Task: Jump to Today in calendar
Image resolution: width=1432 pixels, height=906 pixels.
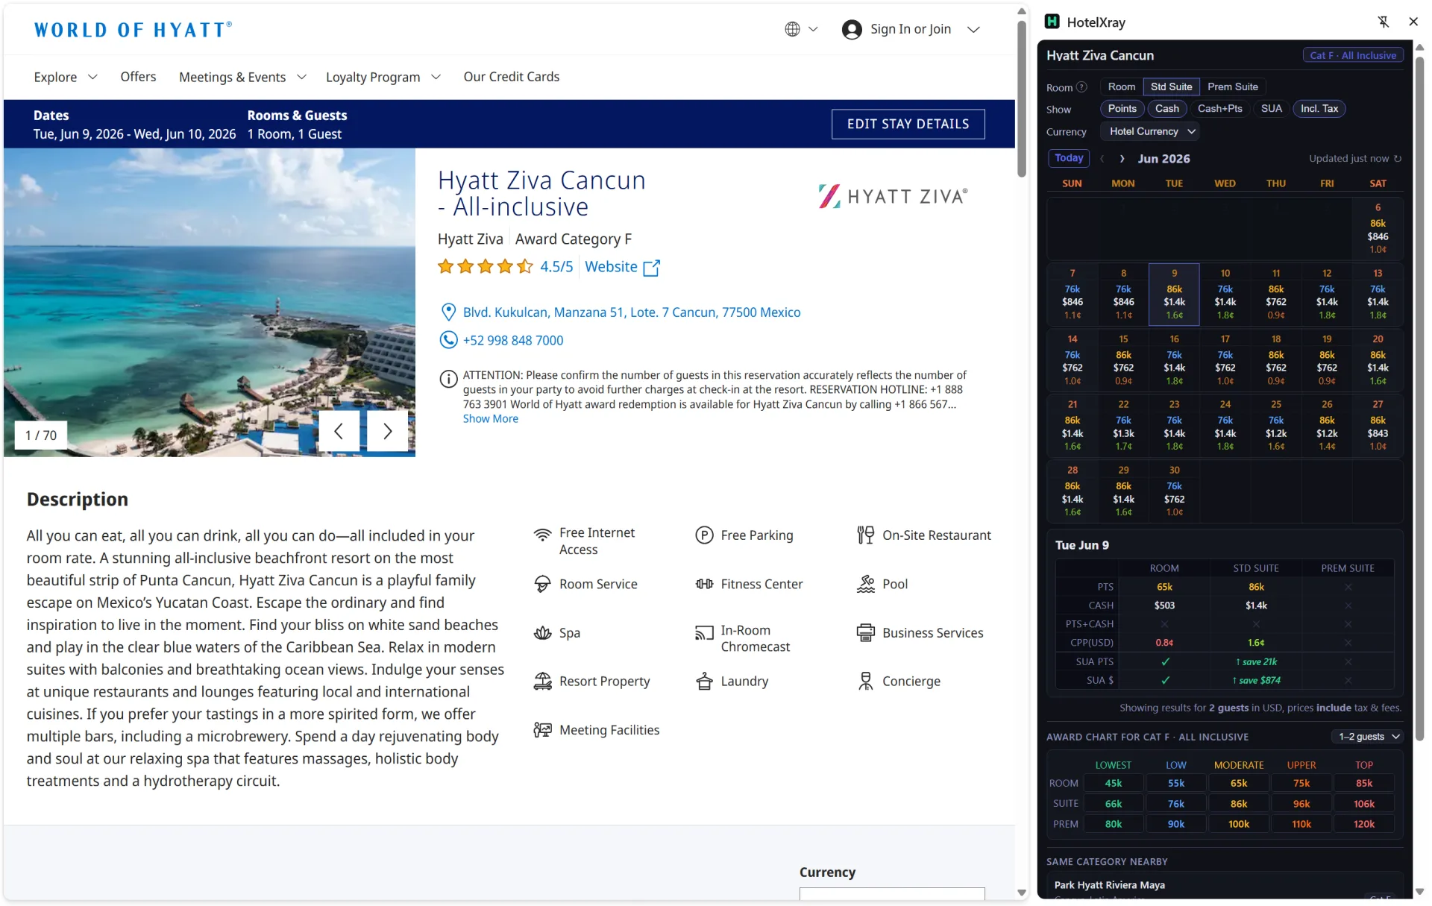Action: click(1069, 158)
